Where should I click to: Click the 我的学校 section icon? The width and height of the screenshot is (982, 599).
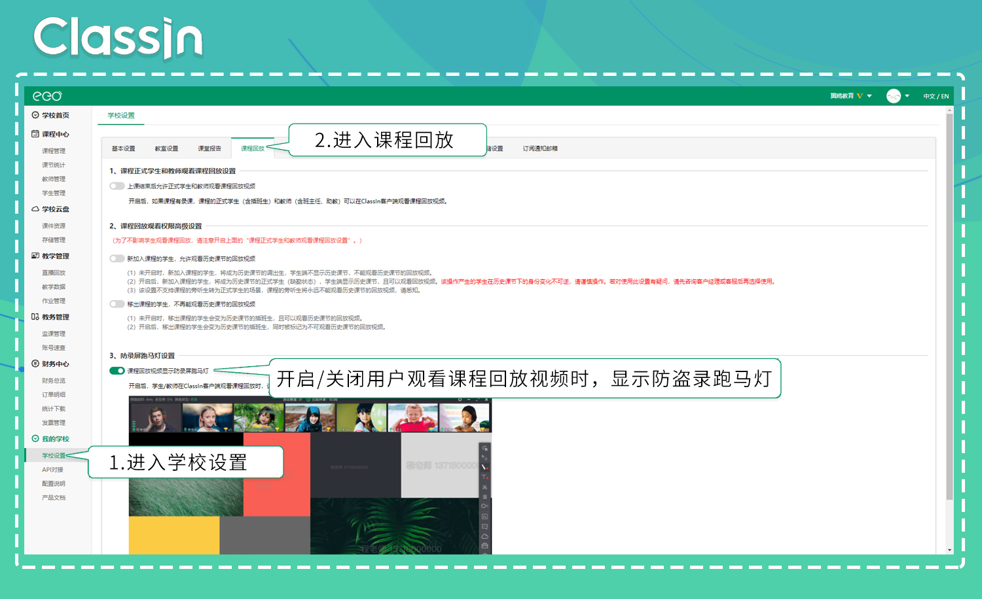click(35, 439)
